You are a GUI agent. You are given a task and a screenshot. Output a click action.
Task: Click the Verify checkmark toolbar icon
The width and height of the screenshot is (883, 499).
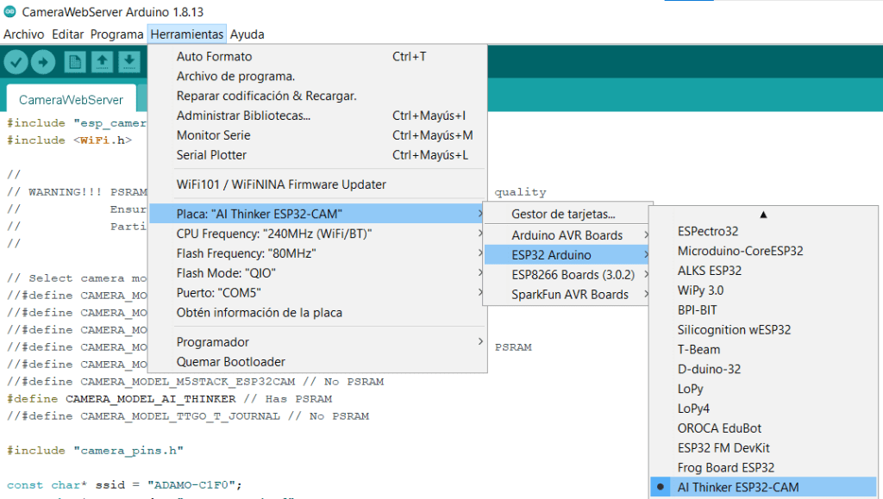tap(16, 62)
